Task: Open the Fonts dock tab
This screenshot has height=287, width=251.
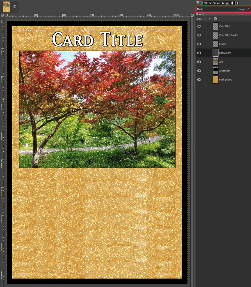Action: point(223,3)
